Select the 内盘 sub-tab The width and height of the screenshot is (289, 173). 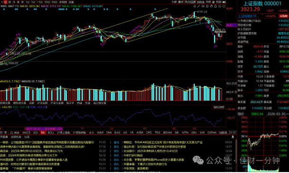[x=80, y=103]
